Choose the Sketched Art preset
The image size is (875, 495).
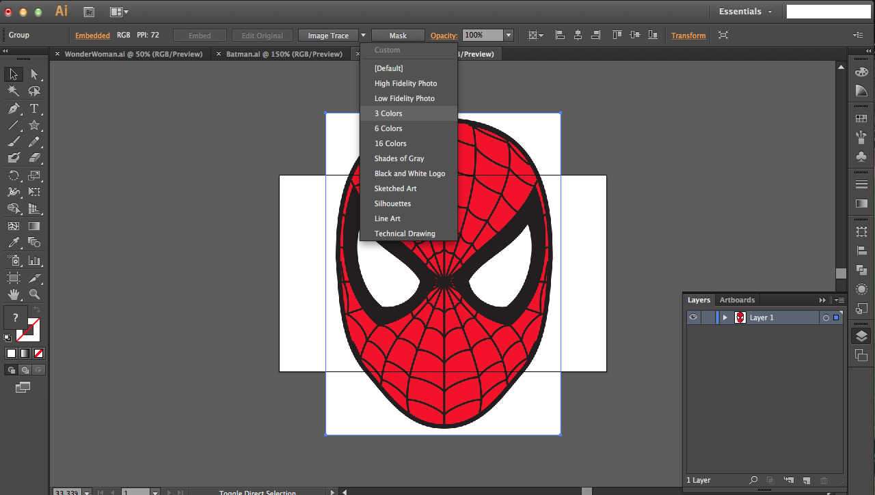pos(409,188)
